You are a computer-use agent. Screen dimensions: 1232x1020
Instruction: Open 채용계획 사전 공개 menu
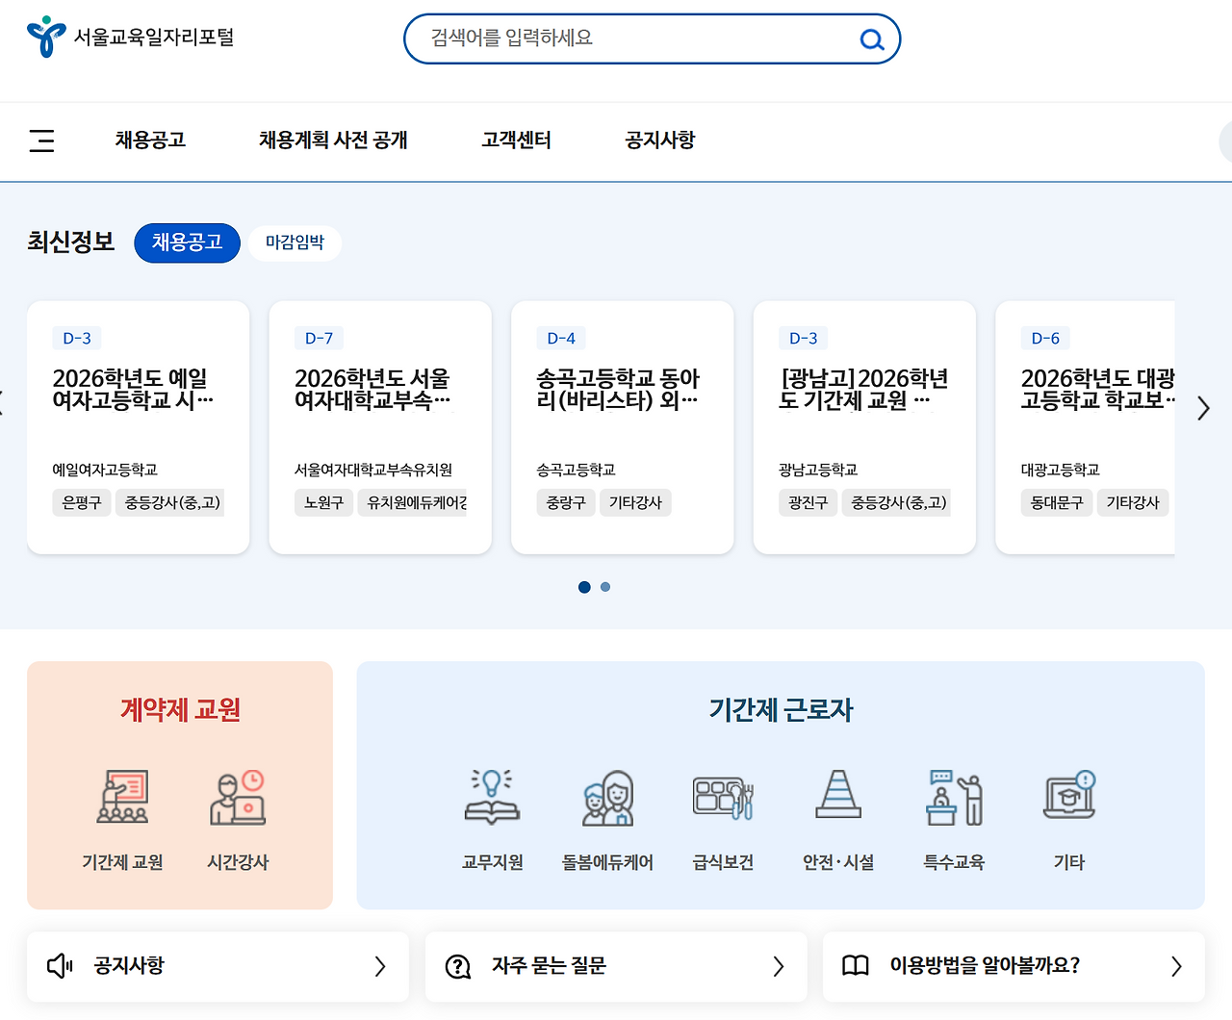pos(333,140)
